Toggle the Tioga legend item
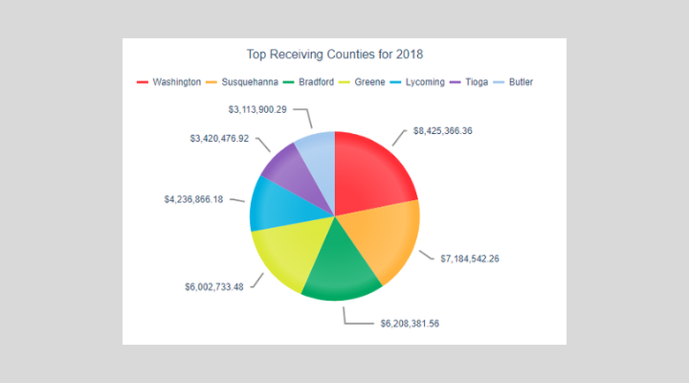 pos(468,82)
